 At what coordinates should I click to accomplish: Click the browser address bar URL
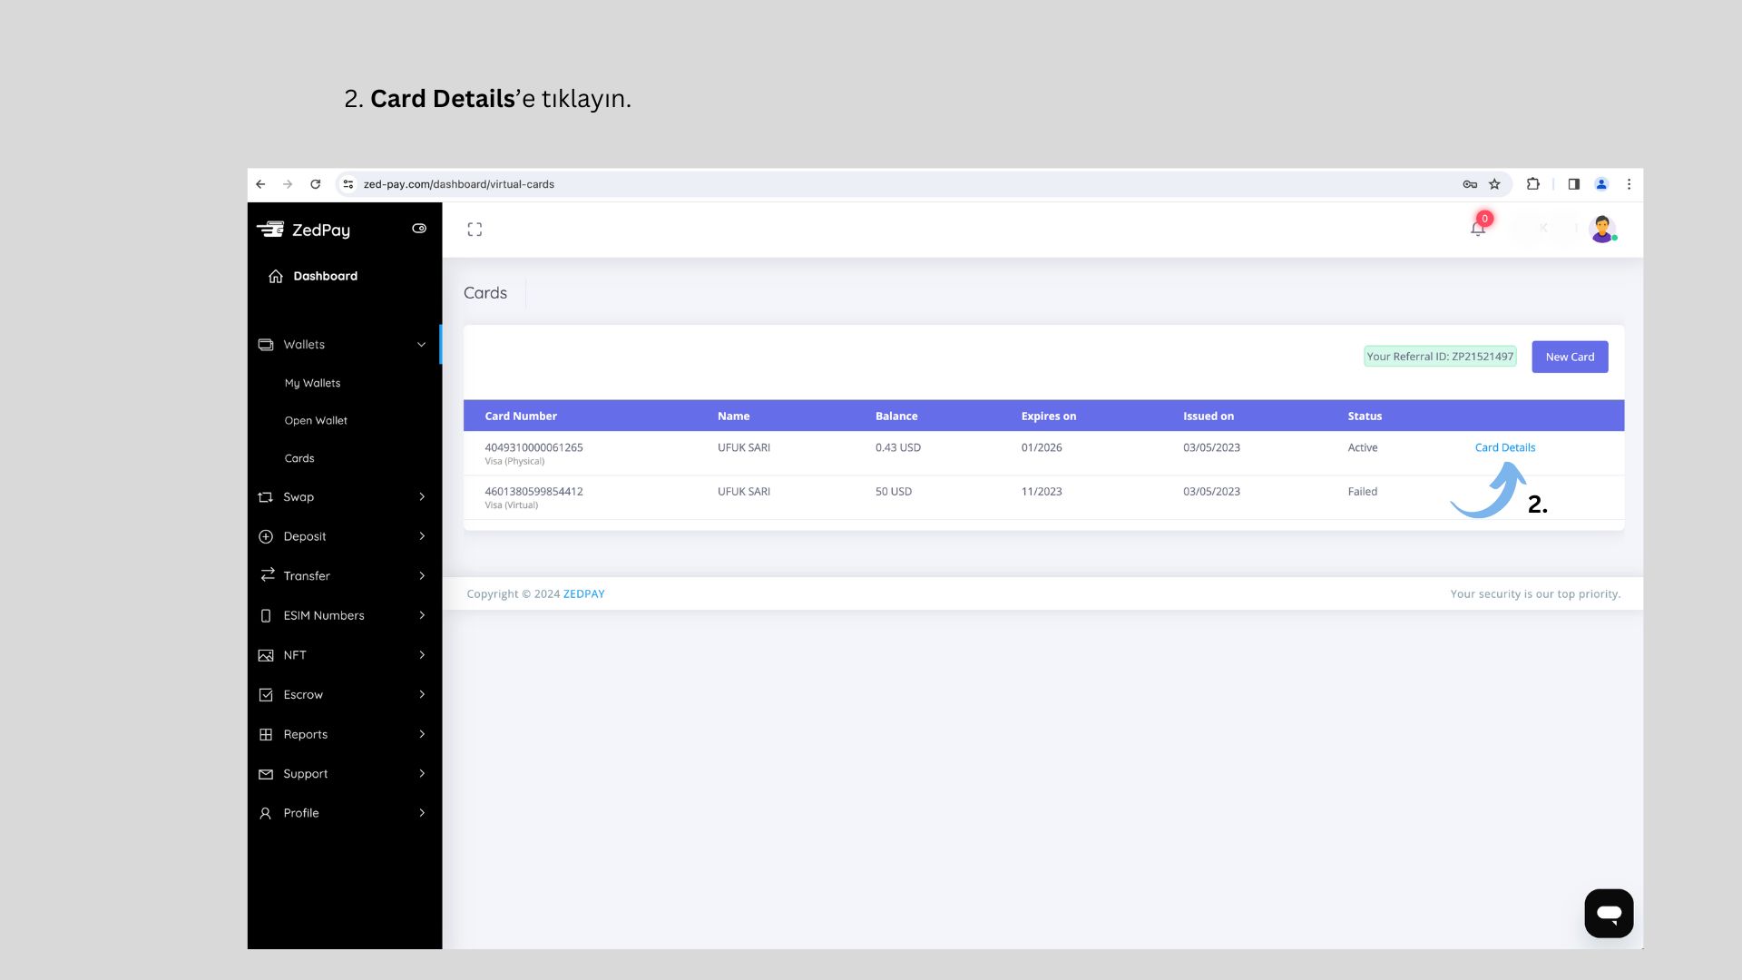click(x=459, y=184)
